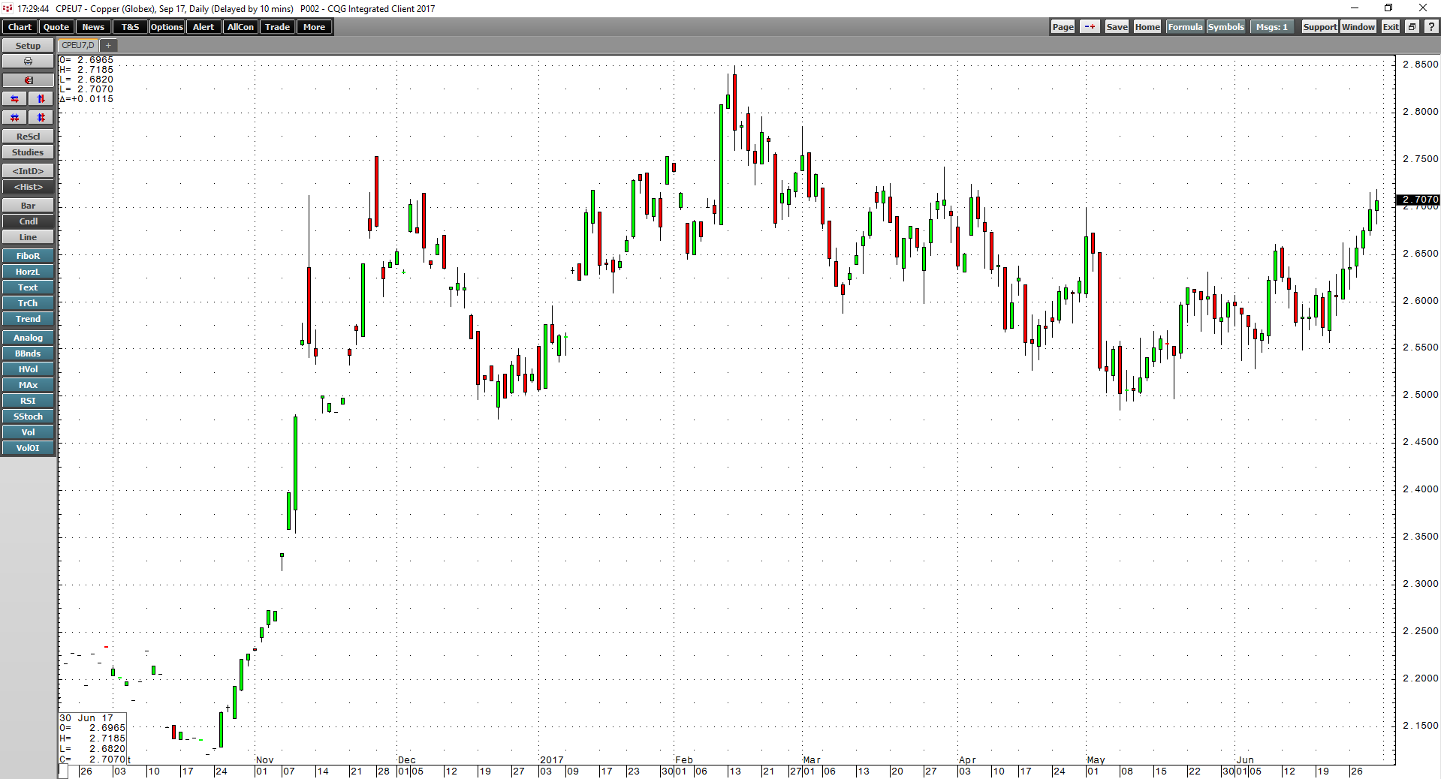Open the Options menu

pyautogui.click(x=167, y=27)
